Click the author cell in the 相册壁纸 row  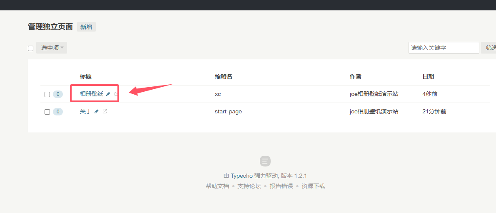(374, 94)
